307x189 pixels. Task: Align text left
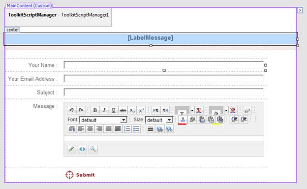(x=81, y=128)
